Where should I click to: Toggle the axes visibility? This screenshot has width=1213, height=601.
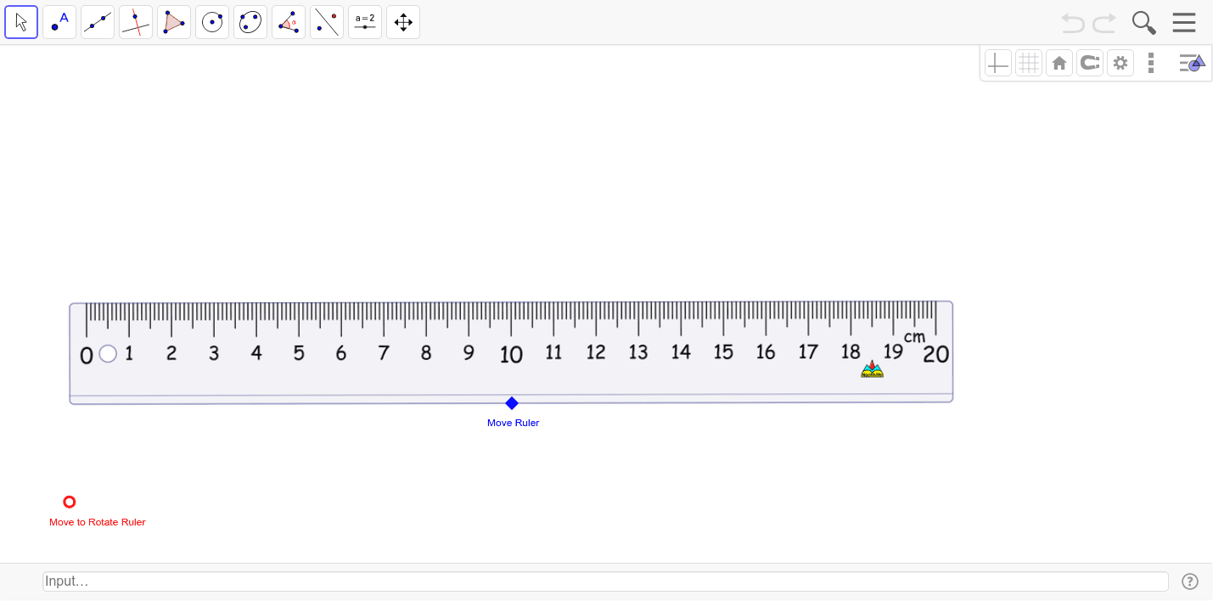[997, 62]
